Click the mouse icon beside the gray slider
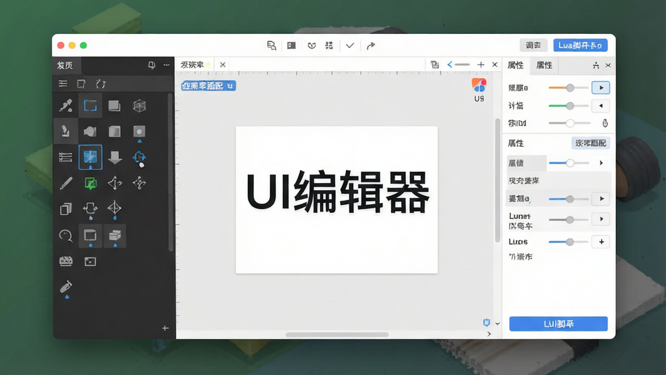The height and width of the screenshot is (375, 666). click(x=605, y=123)
